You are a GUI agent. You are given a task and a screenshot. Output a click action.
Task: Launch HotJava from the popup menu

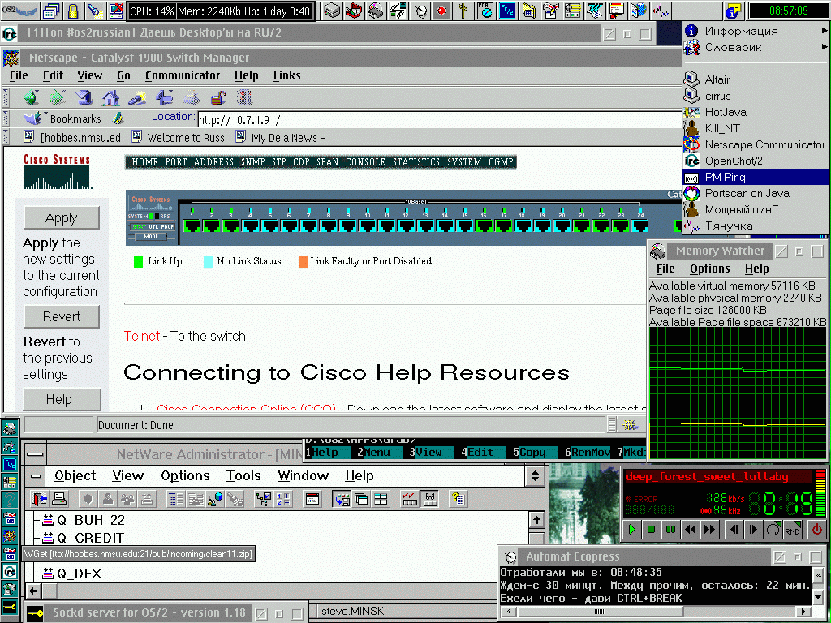click(756, 112)
